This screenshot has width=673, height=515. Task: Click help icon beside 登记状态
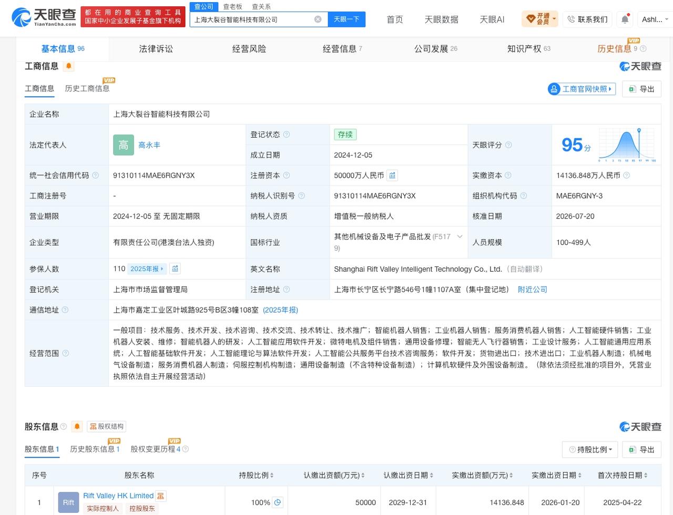[x=287, y=135]
